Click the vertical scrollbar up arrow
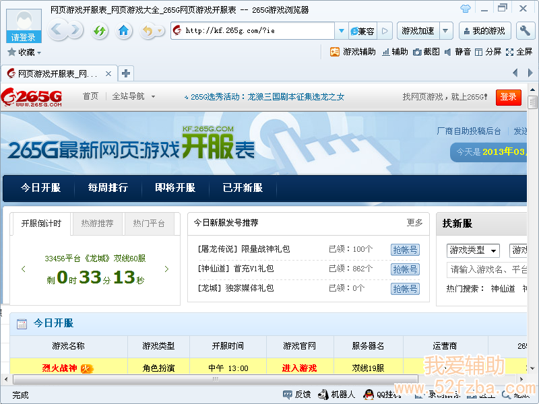This screenshot has height=404, width=539. [x=532, y=90]
